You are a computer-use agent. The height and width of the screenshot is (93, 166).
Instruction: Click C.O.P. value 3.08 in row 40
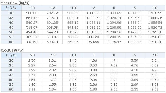pos(93,70)
